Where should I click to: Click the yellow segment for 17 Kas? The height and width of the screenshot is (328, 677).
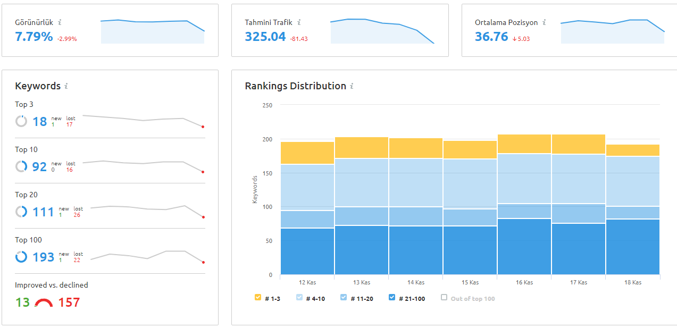(x=579, y=144)
